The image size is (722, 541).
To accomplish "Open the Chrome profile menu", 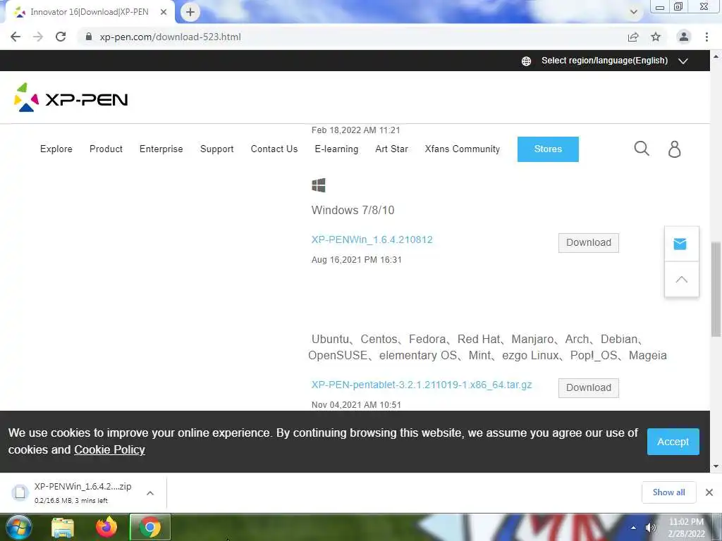I will pos(684,37).
